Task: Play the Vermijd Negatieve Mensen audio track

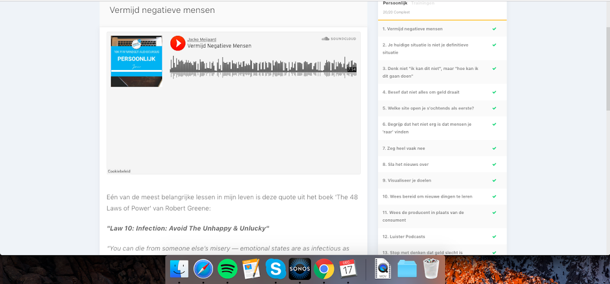Action: [x=177, y=43]
